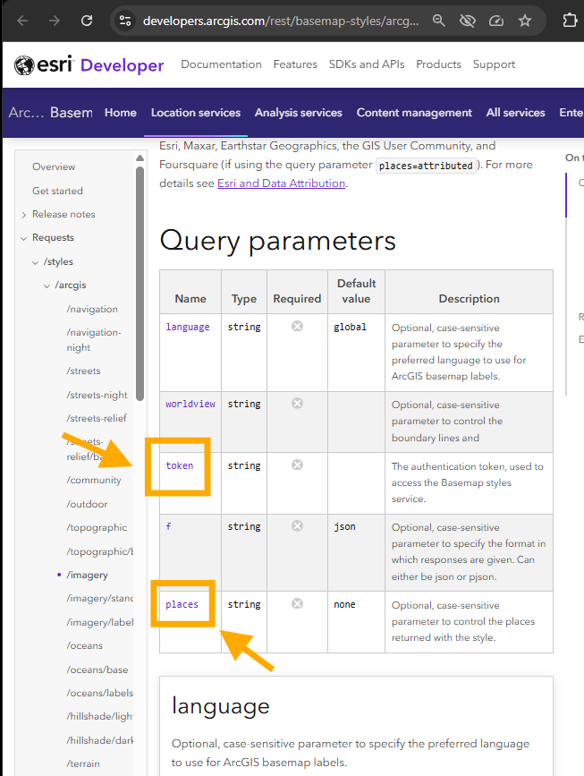Click the not-required icon in worldview row
The width and height of the screenshot is (584, 776).
297,404
